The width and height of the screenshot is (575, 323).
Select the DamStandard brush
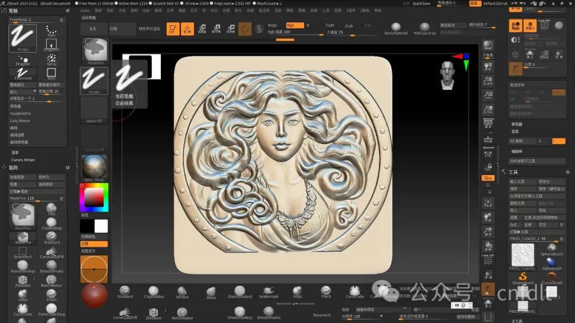tap(240, 292)
